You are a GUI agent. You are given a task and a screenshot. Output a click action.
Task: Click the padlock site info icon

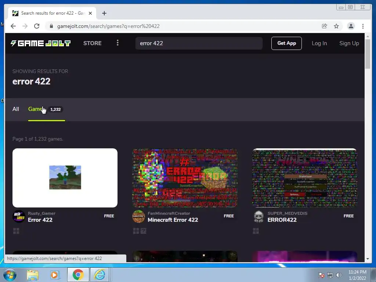coord(51,26)
